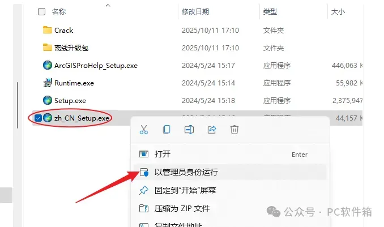
Task: Sort files by 修改日期 column header
Action: point(195,11)
